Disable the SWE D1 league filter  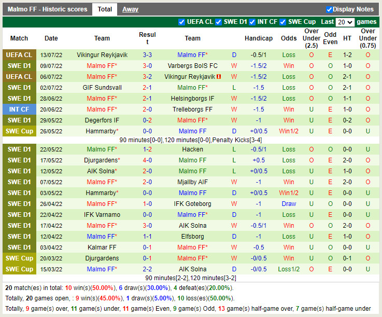tap(219, 22)
